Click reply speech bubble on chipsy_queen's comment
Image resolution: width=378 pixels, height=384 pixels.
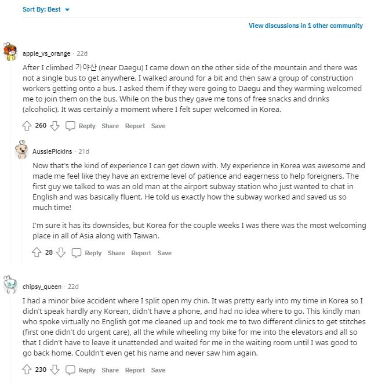[70, 370]
